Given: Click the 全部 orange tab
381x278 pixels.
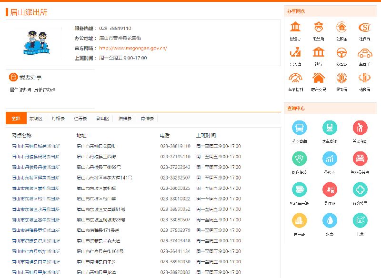Looking at the screenshot, I should 16,119.
